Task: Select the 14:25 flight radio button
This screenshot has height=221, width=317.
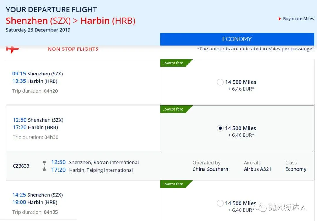Action: pos(220,203)
